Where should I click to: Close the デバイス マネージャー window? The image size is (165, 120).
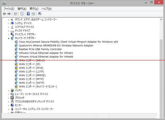pyautogui.click(x=159, y=2)
